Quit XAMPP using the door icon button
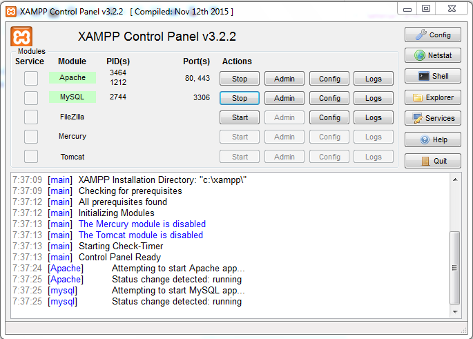This screenshot has height=339, width=473. pos(432,161)
